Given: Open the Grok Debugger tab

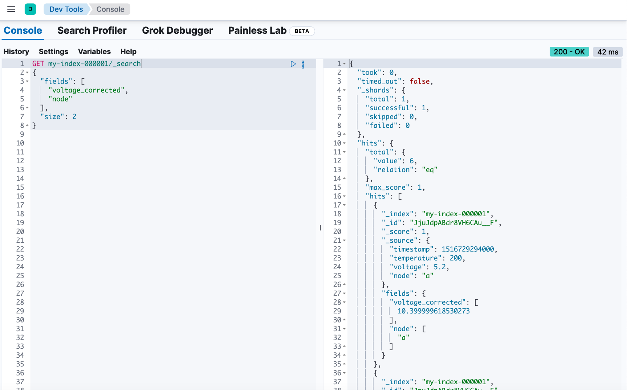Looking at the screenshot, I should pos(177,30).
